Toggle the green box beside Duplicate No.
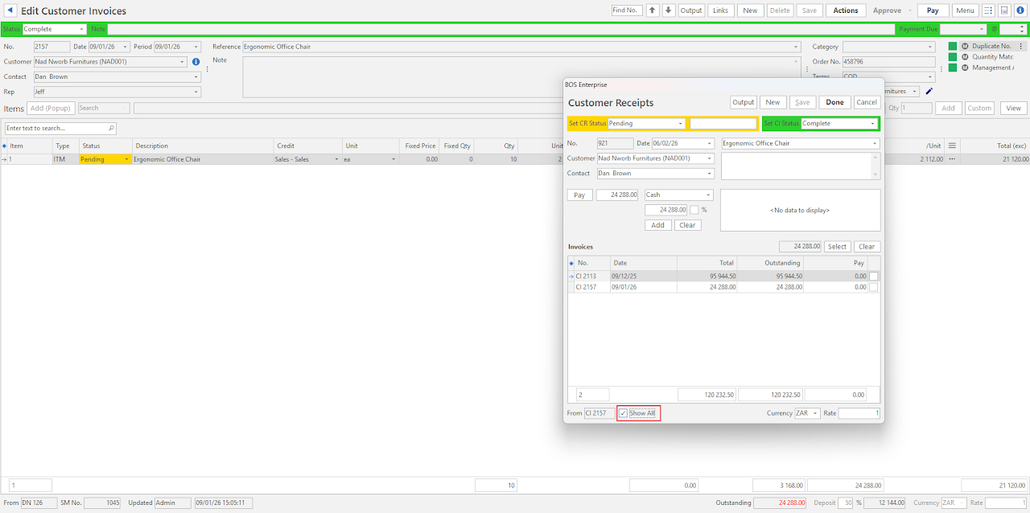Screen dimensions: 1030x513 953,47
